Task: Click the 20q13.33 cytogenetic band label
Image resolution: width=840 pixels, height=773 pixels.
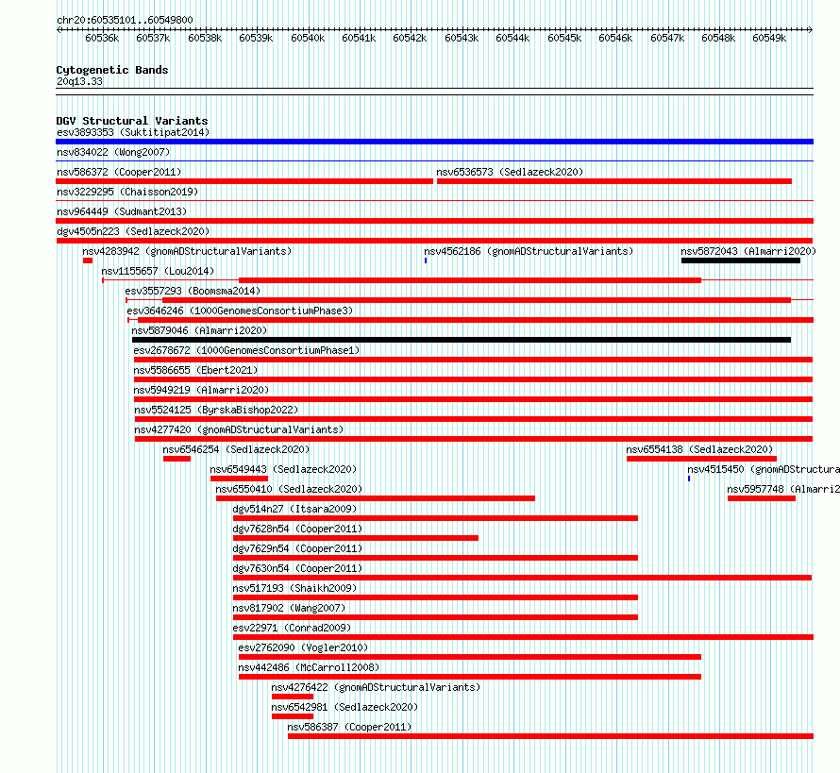Action: [x=79, y=81]
